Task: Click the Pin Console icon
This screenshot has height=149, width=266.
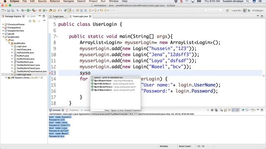Action: click(243, 110)
